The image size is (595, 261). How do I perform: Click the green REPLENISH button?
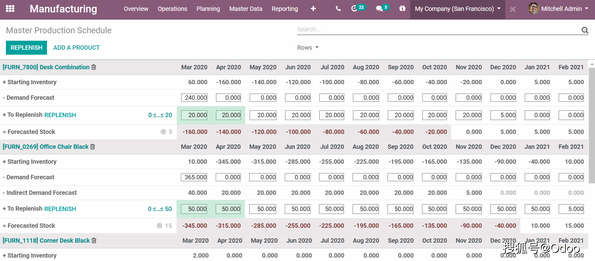(x=26, y=48)
